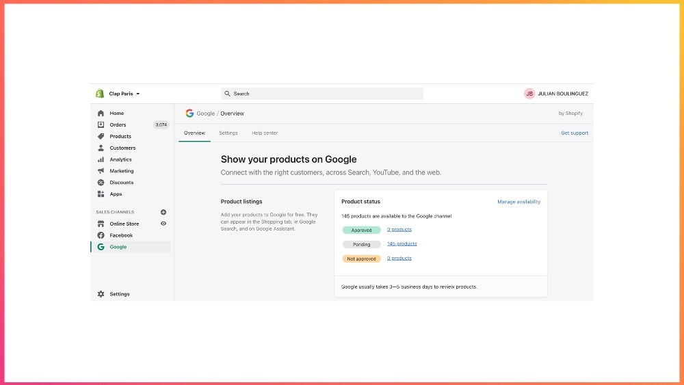
Task: Open the 145 products pending link
Action: [x=402, y=244]
